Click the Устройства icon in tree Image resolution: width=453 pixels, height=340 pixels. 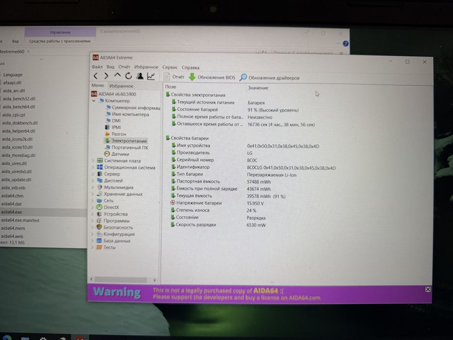tap(100, 214)
